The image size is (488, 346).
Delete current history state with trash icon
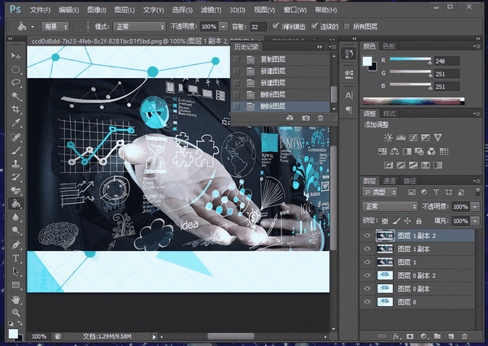[x=320, y=118]
